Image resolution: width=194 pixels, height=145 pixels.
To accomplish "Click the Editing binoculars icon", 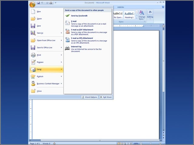I will pyautogui.click(x=150, y=12).
